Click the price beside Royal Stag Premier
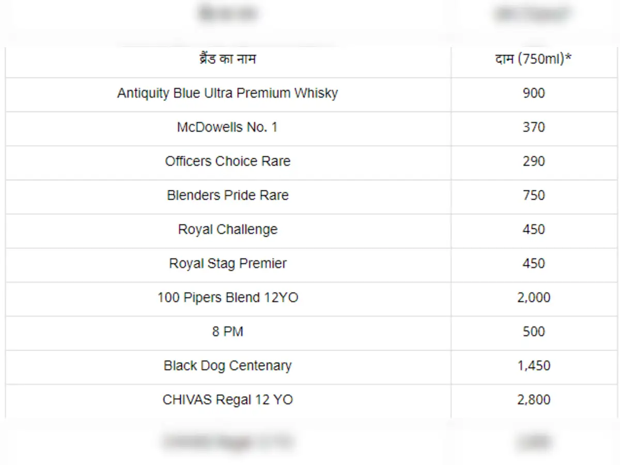The height and width of the screenshot is (465, 620). click(533, 264)
